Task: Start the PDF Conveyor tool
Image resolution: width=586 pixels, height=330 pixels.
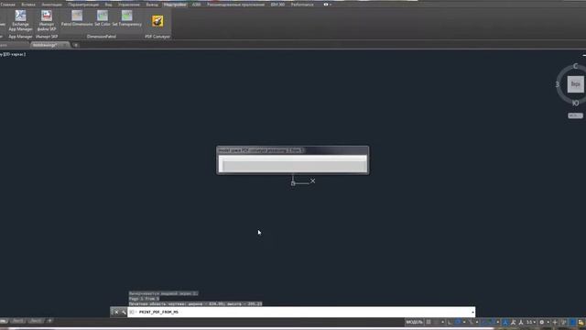Action: click(157, 21)
